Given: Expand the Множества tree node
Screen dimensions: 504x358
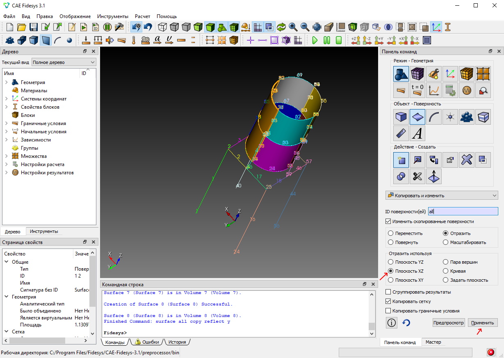Looking at the screenshot, I should [7, 156].
